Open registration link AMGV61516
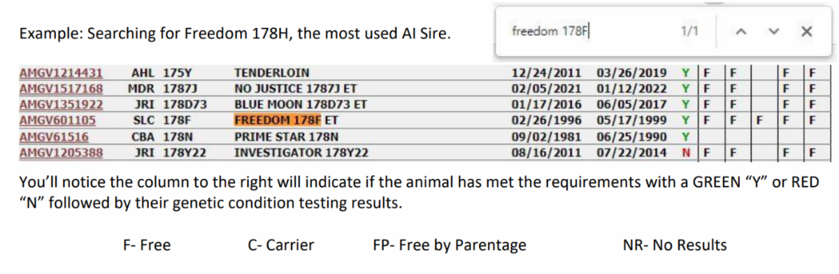The height and width of the screenshot is (274, 839). (x=54, y=136)
